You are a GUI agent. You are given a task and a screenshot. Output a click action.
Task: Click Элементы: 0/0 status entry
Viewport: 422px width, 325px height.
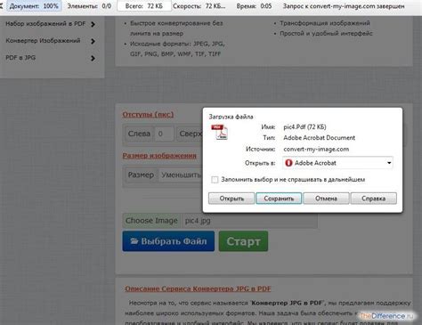89,6
